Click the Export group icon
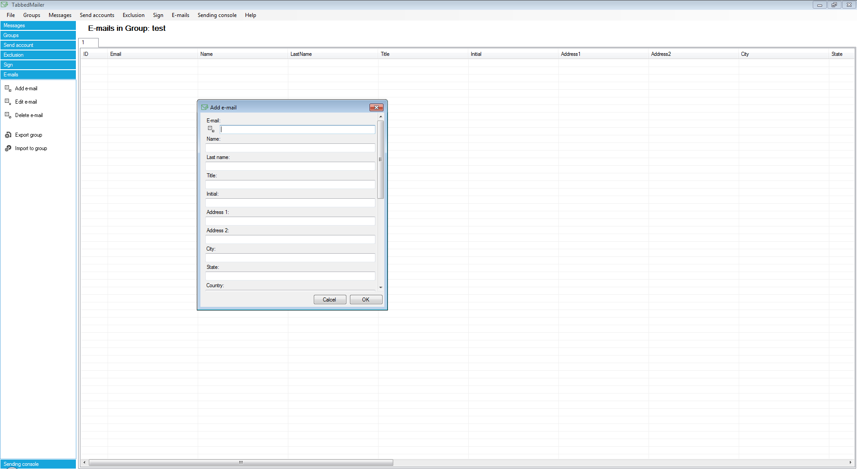Screen dimensions: 857x469 click(8, 135)
